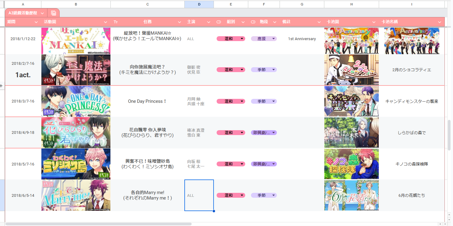The width and height of the screenshot is (453, 226).
Task: Select the '碓冰 真澄 雪白 東' cast cell
Action: [x=199, y=133]
